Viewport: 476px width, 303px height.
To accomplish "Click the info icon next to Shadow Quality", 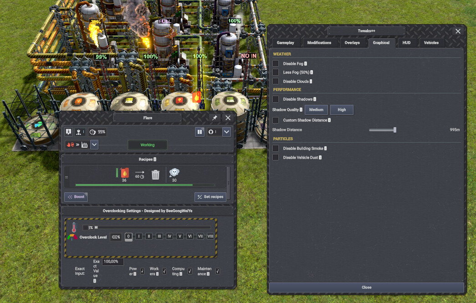I will (301, 110).
